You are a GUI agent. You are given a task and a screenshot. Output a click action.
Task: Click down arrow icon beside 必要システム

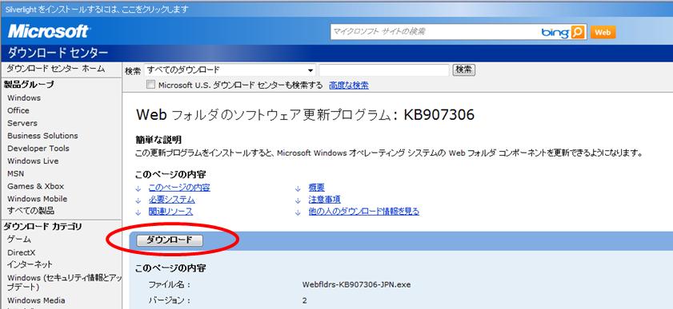pyautogui.click(x=138, y=200)
